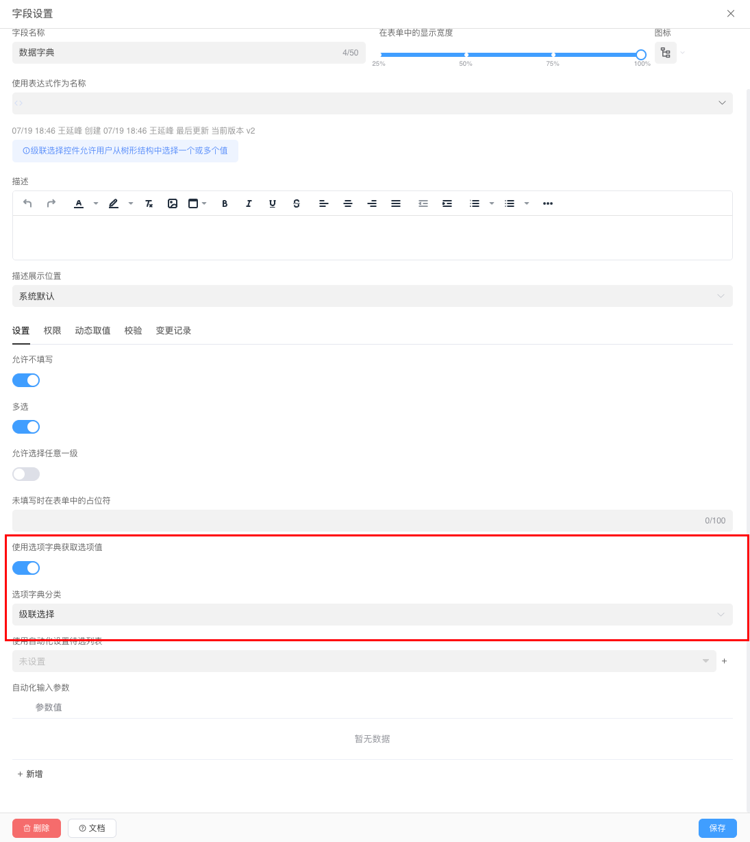Apply strikethrough formatting to description text
The width and height of the screenshot is (750, 842).
[x=297, y=203]
